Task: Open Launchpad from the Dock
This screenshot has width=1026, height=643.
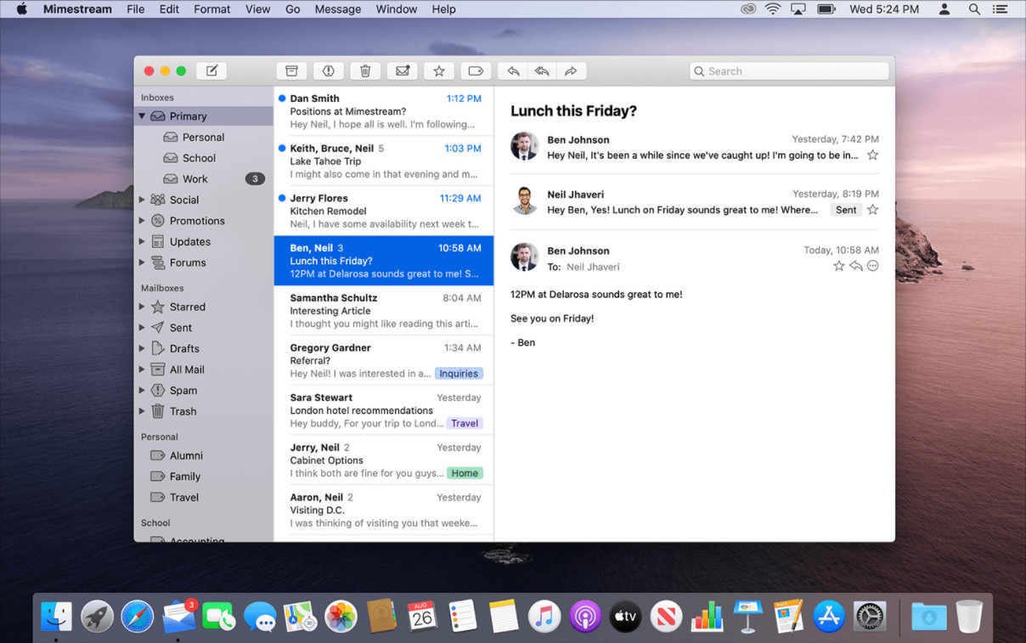Action: pyautogui.click(x=97, y=617)
